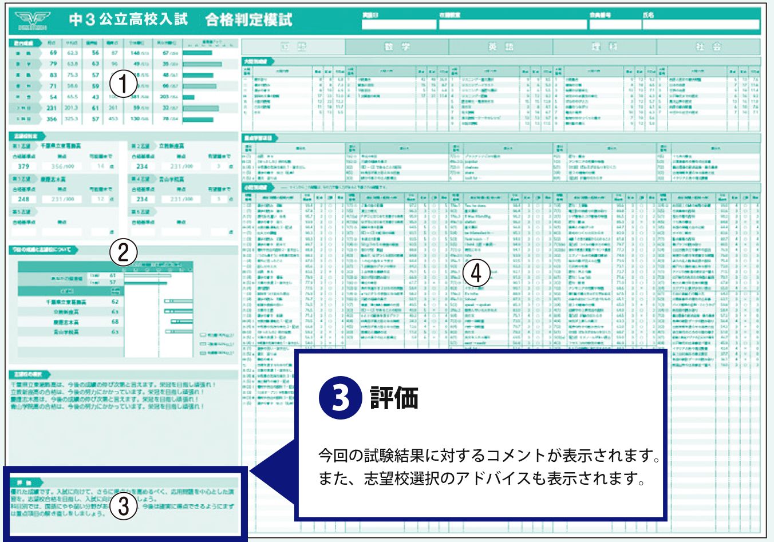Viewport: 774px width, 542px height.
Task: Select the 国語 subject tab
Action: pos(293,47)
